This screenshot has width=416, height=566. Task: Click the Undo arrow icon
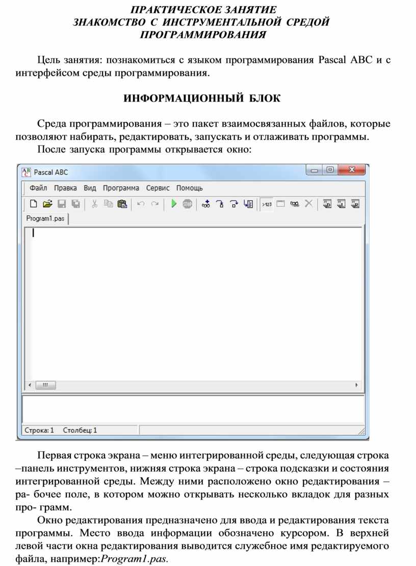[x=141, y=204]
